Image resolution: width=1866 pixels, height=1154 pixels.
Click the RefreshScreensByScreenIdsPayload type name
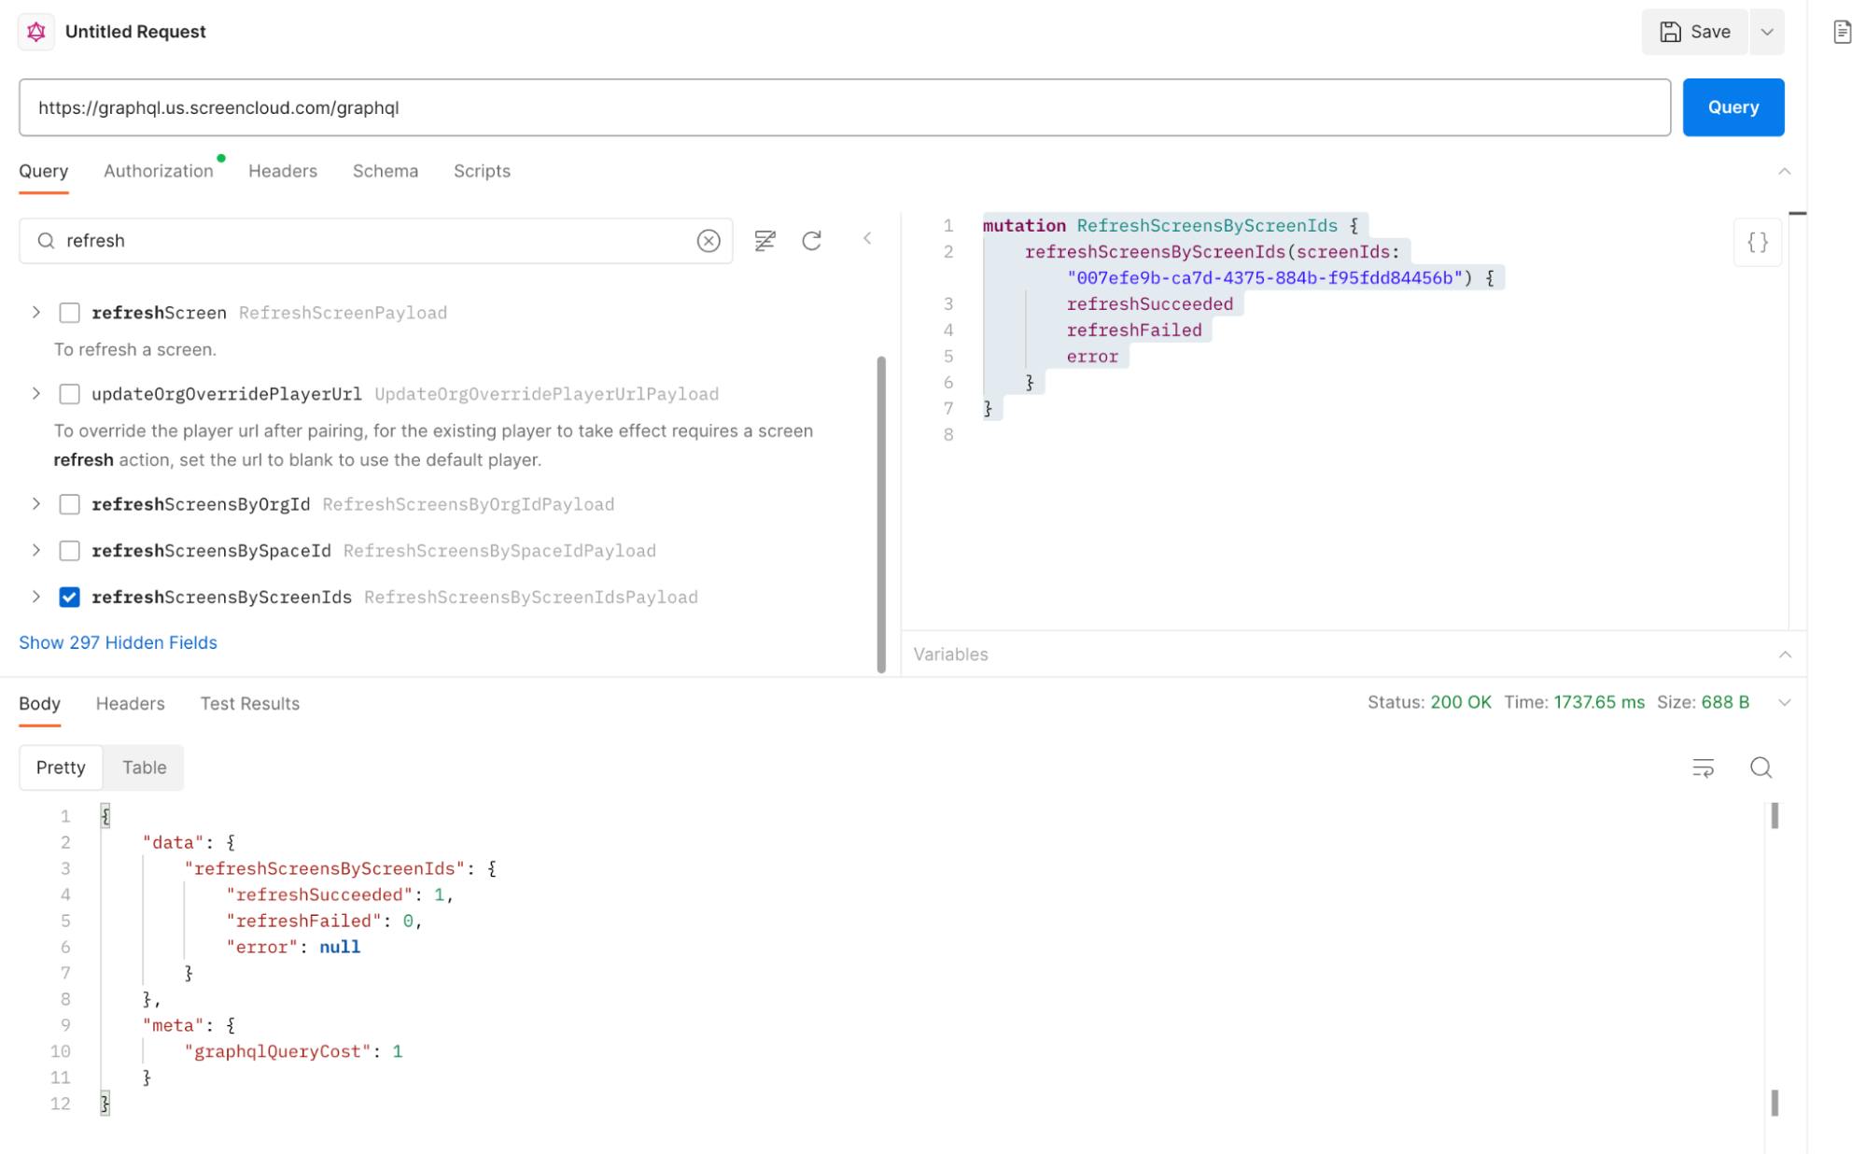(530, 598)
